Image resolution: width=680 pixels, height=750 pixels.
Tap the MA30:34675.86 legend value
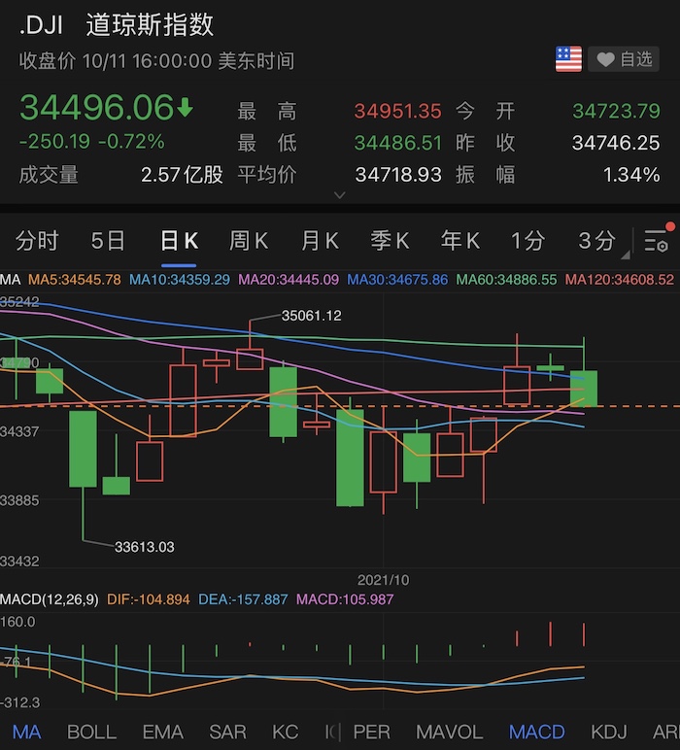pyautogui.click(x=397, y=280)
